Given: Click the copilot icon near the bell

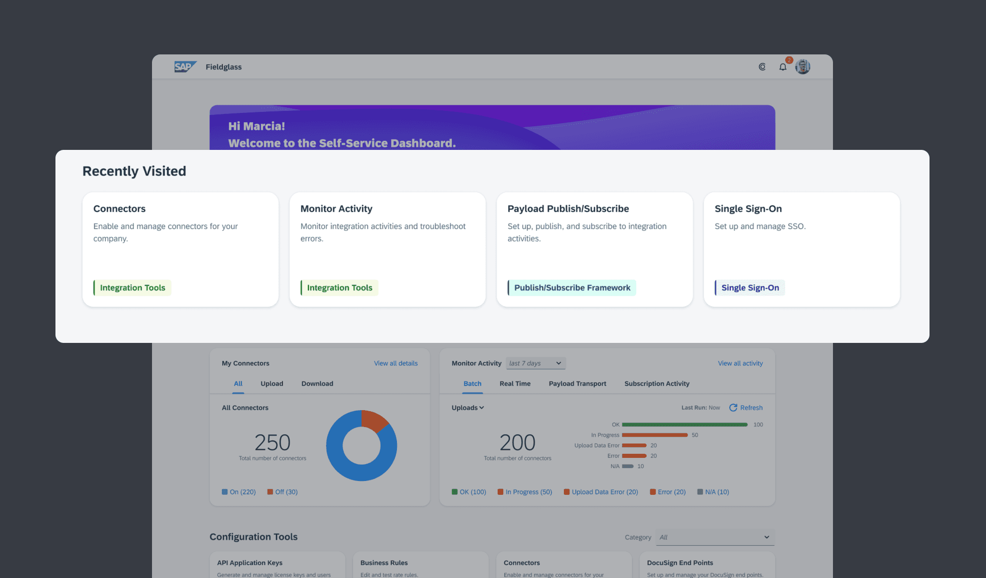Looking at the screenshot, I should [762, 67].
